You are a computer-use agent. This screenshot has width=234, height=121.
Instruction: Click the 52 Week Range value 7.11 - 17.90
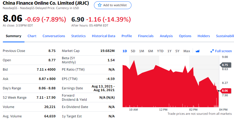pos(46,98)
